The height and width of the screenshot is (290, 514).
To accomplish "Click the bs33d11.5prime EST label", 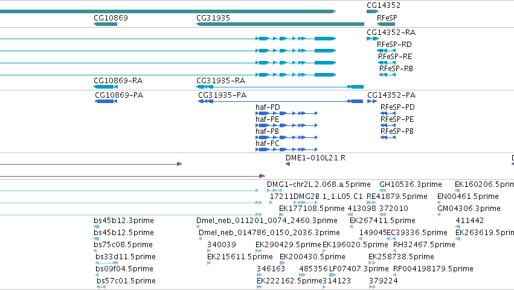I will point(126,257).
